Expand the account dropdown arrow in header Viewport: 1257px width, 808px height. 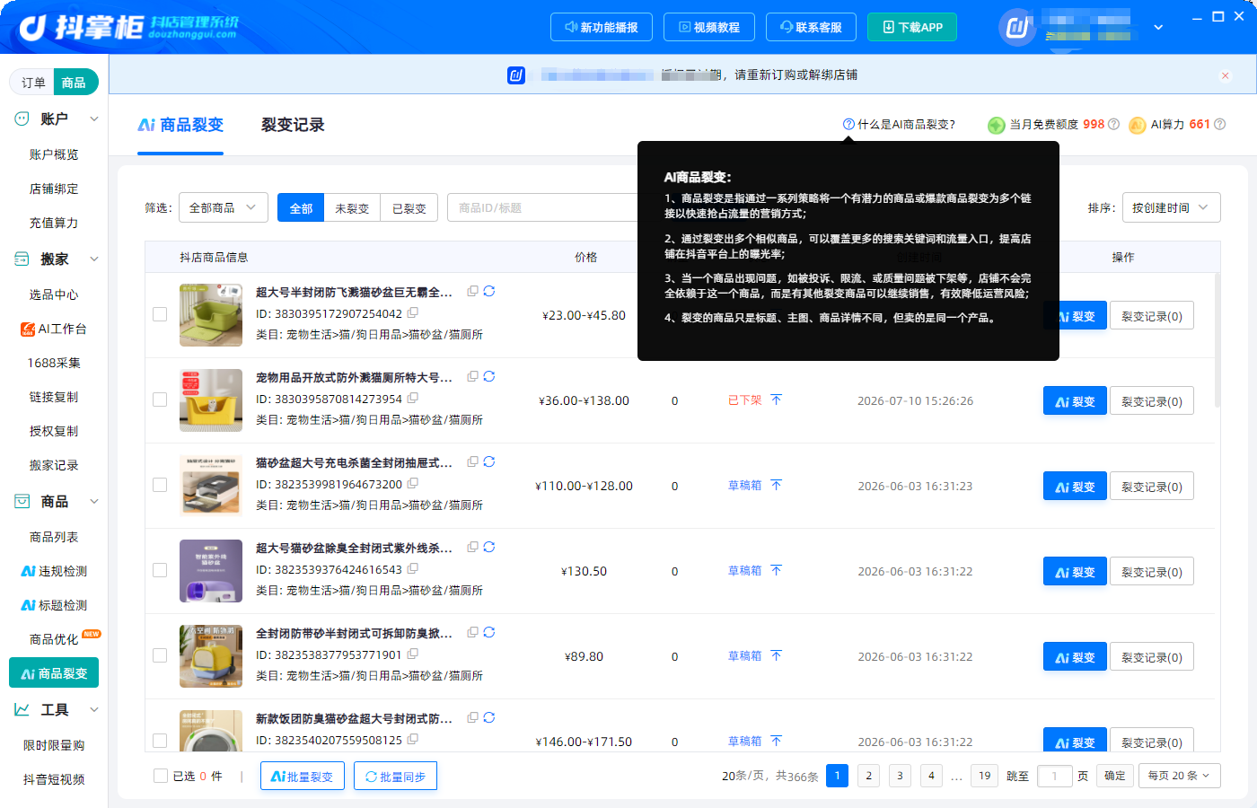[1158, 28]
